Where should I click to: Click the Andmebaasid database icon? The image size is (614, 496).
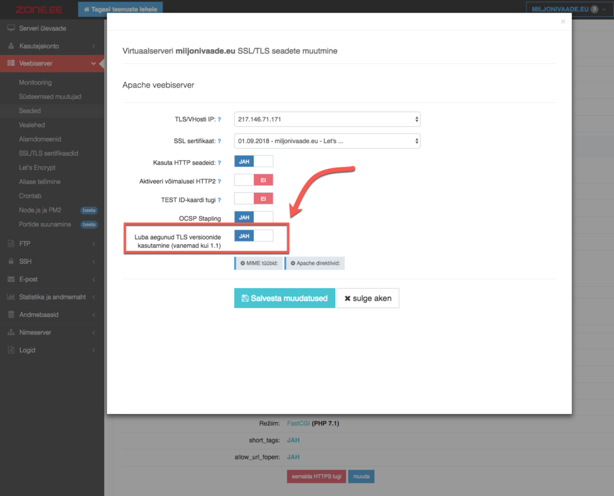[x=11, y=314]
